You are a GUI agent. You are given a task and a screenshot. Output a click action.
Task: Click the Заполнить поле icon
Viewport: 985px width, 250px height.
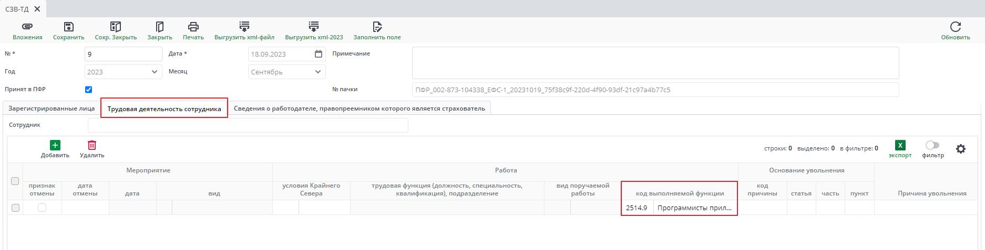377,27
